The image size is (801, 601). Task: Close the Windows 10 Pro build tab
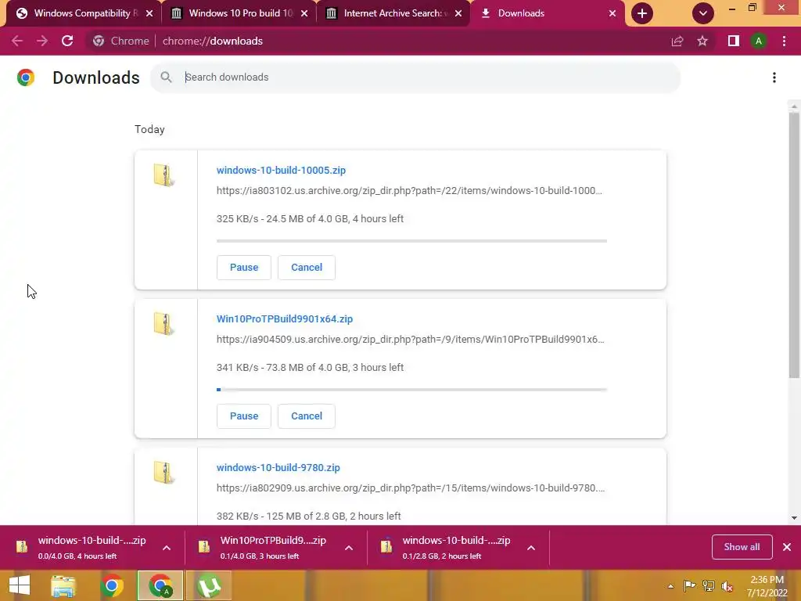tap(304, 13)
